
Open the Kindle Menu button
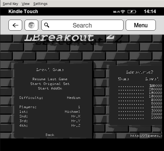[x=141, y=25]
